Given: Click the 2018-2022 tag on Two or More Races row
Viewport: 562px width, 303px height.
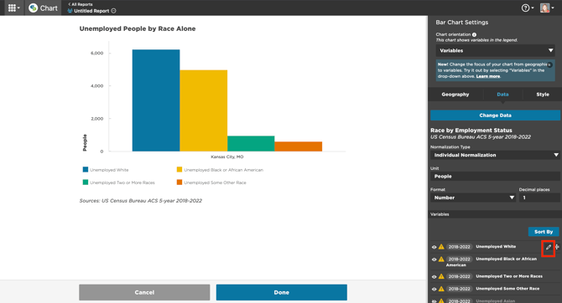Looking at the screenshot, I should [459, 276].
